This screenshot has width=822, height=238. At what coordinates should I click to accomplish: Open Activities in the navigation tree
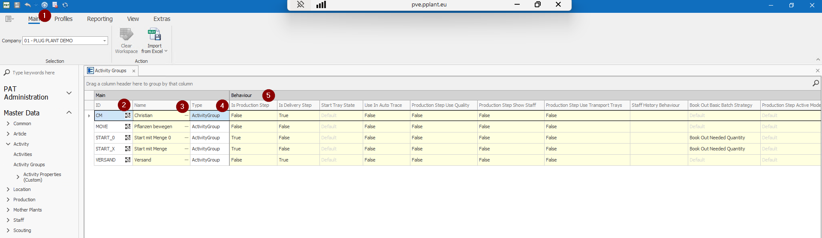click(23, 154)
